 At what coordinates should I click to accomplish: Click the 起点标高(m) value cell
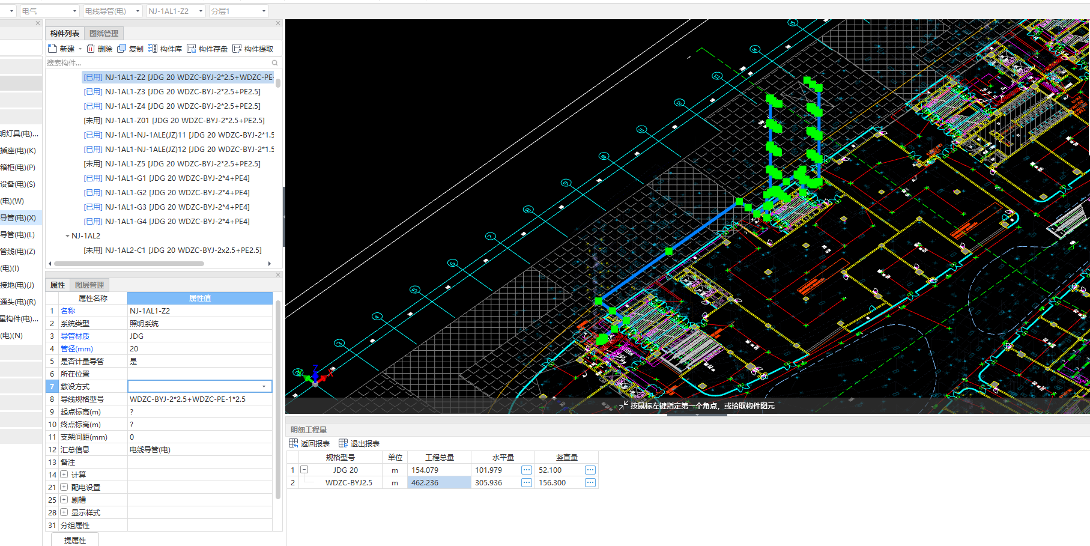coord(200,411)
